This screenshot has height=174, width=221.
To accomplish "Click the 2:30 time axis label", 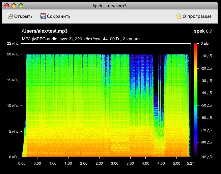I will (99, 163).
